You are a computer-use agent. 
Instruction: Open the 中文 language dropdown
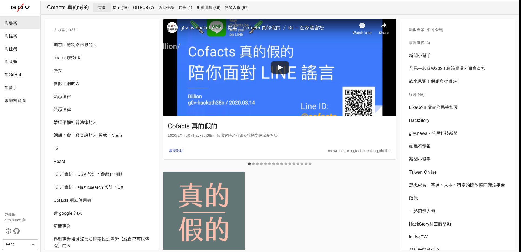(20, 244)
